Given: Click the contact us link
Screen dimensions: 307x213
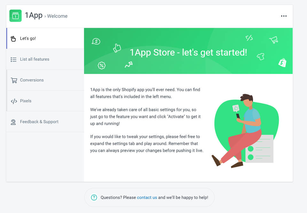Looking at the screenshot, I should tap(147, 197).
